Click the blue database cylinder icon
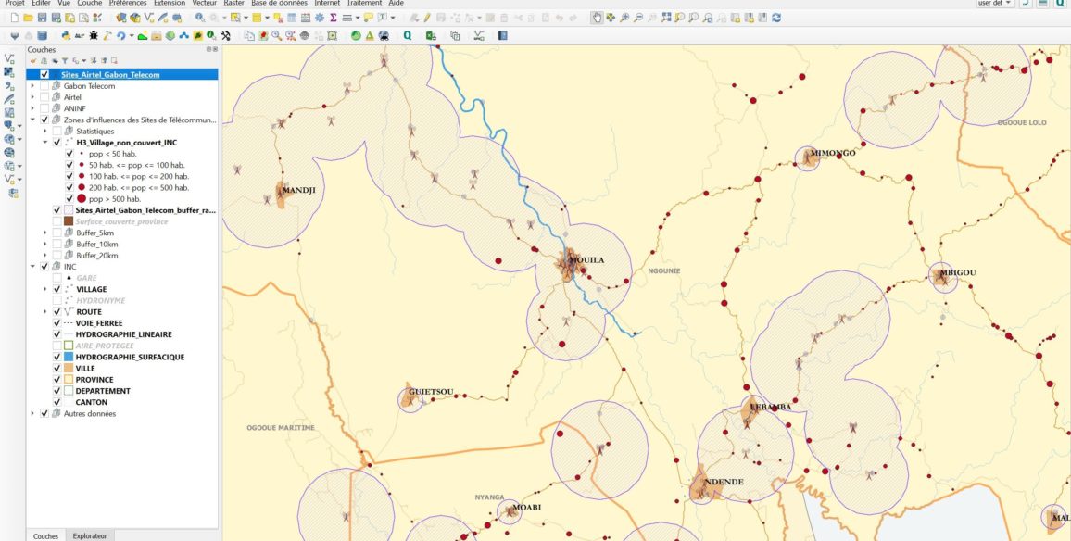The image size is (1071, 541). [x=42, y=35]
